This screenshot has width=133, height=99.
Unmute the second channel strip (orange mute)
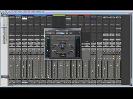pos(20,59)
